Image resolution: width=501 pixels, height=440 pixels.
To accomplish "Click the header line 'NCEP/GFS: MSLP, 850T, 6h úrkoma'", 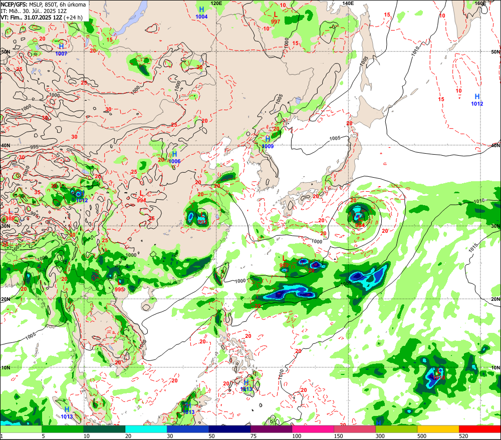I will [x=43, y=5].
